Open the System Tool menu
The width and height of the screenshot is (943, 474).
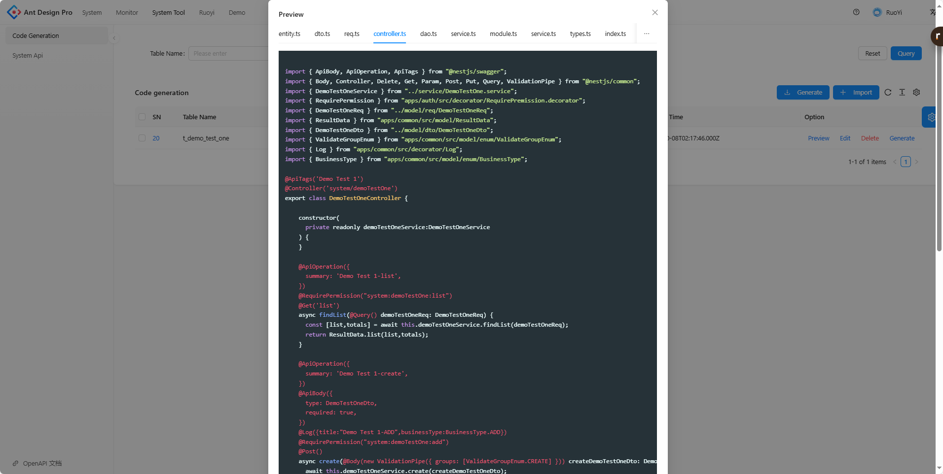[168, 13]
